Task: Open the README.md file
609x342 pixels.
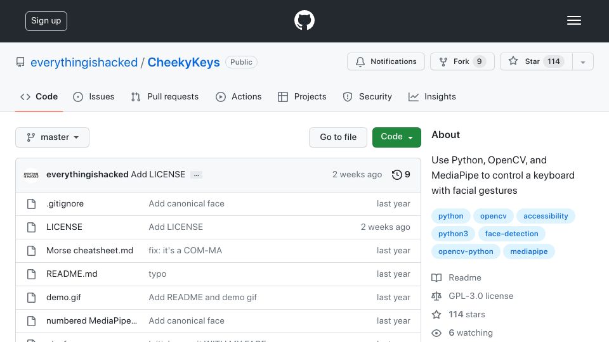Action: pyautogui.click(x=72, y=274)
